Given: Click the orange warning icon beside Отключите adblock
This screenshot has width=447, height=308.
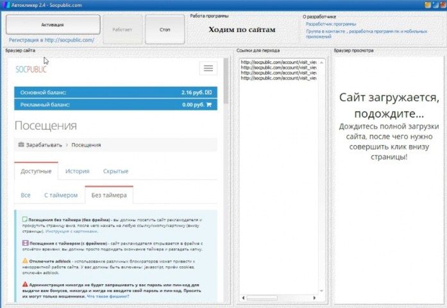Looking at the screenshot, I should click(x=25, y=261).
